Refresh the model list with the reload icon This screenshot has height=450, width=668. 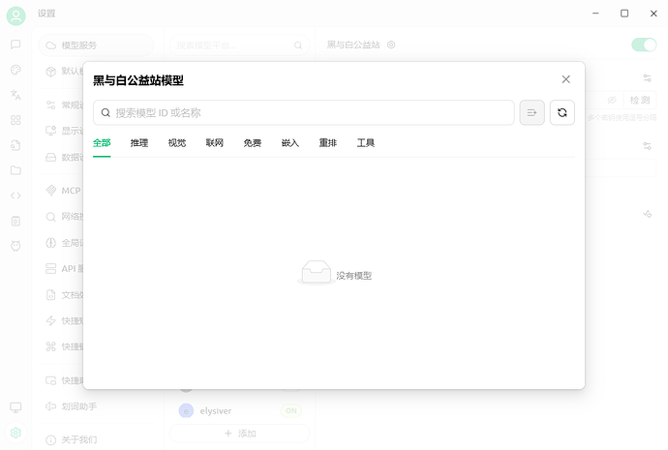click(x=562, y=112)
